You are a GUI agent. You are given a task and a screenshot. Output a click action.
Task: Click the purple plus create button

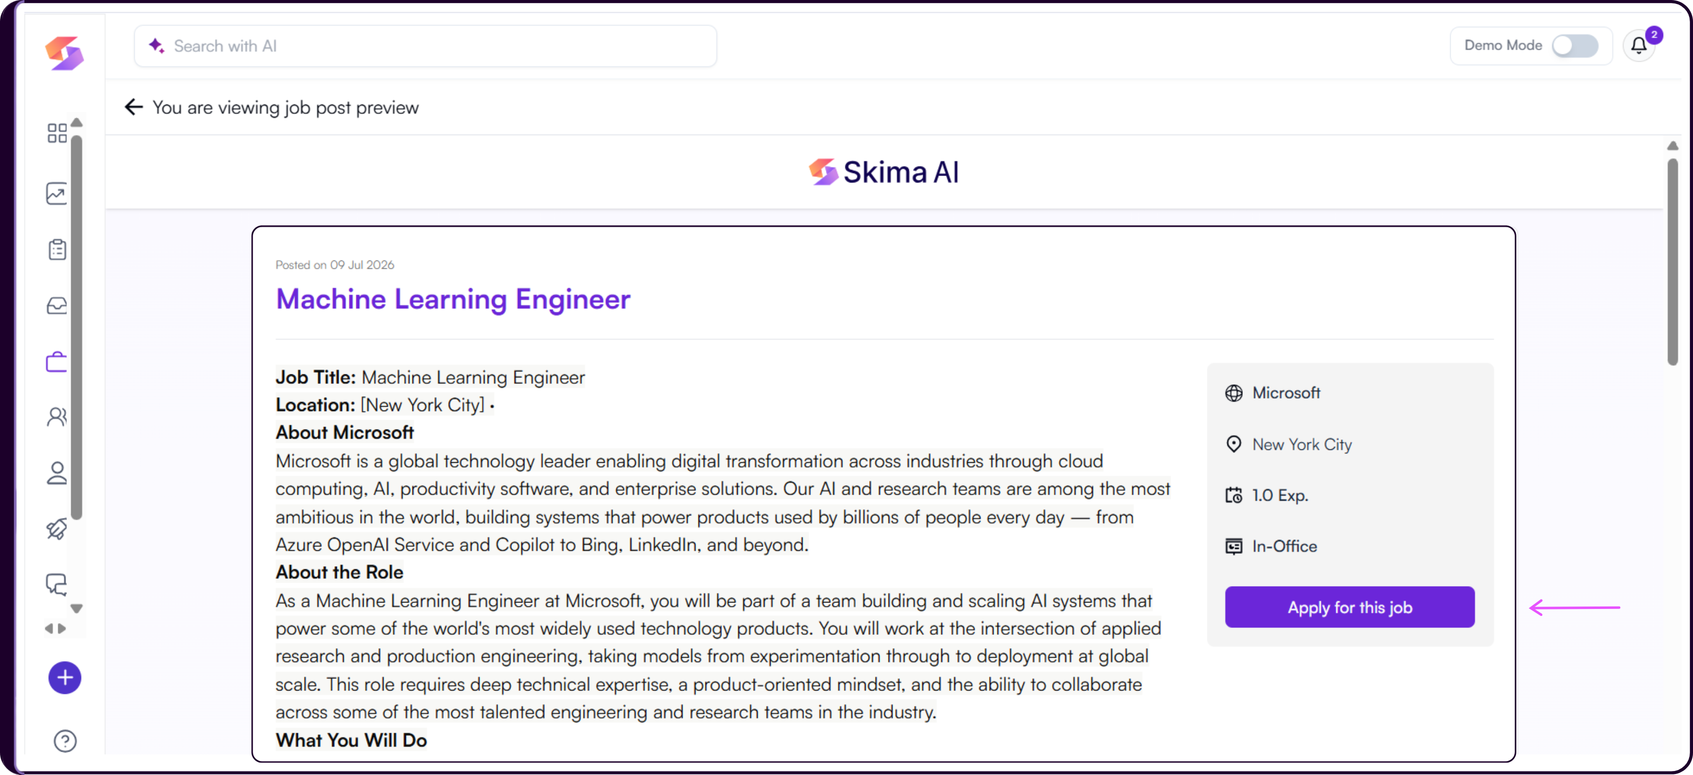click(x=64, y=678)
